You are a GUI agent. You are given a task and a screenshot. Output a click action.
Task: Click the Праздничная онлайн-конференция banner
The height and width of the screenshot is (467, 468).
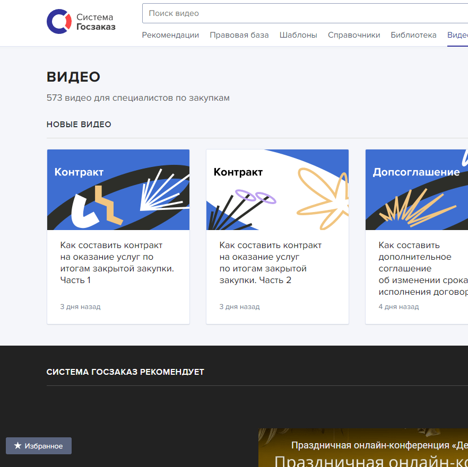click(x=363, y=447)
